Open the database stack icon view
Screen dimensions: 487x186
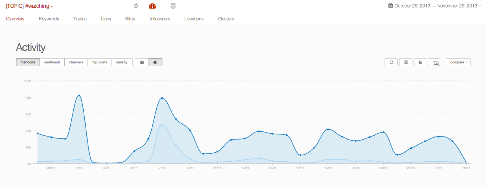pos(173,6)
